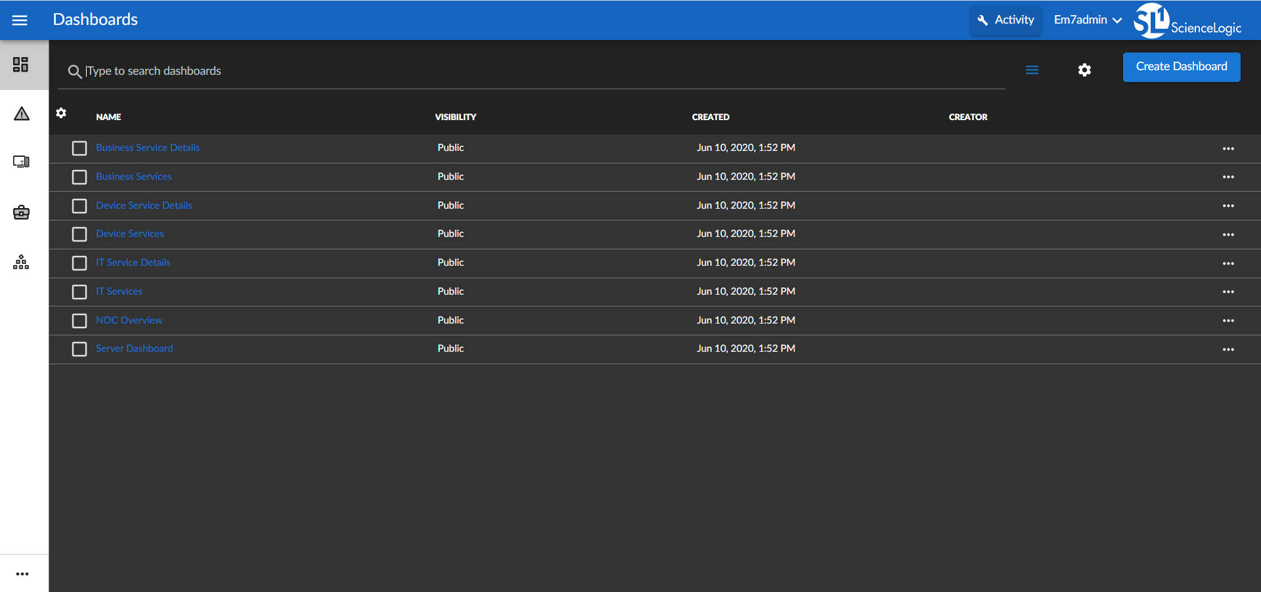
Task: Sort by the Created column header
Action: point(710,117)
